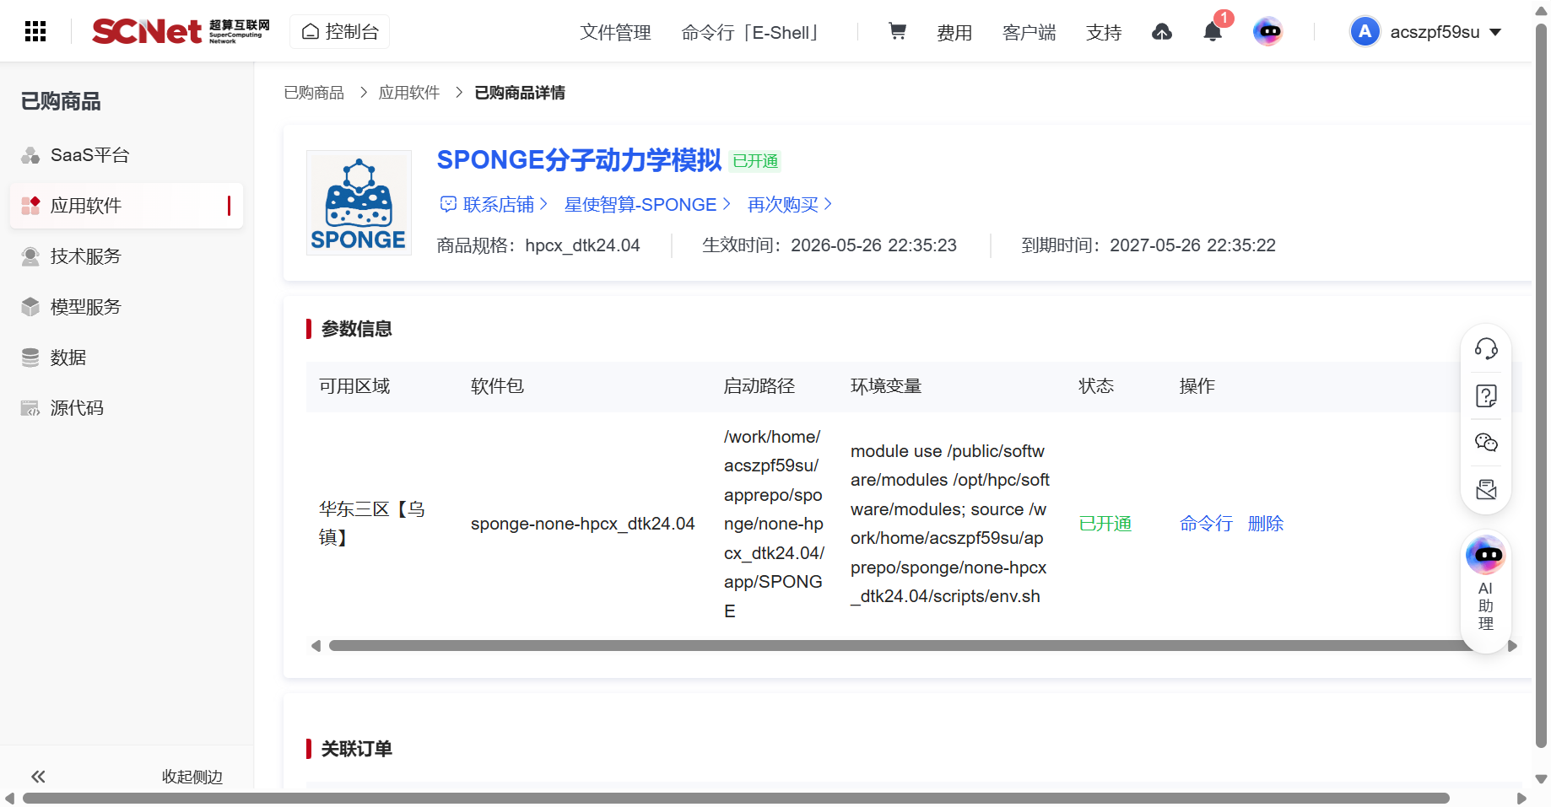
Task: Click the 收起侧边 label
Action: pyautogui.click(x=192, y=777)
